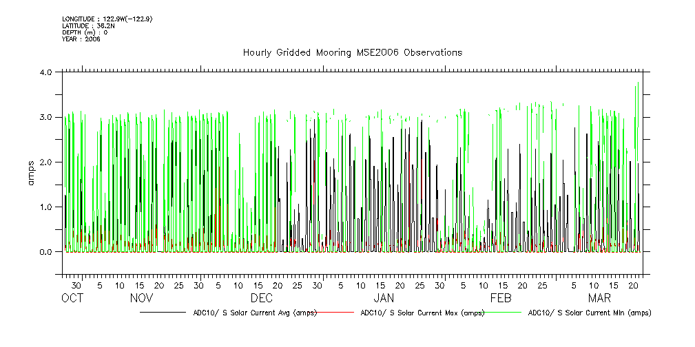Click the 0.0 y-axis tick label
695x347 pixels.
47,252
